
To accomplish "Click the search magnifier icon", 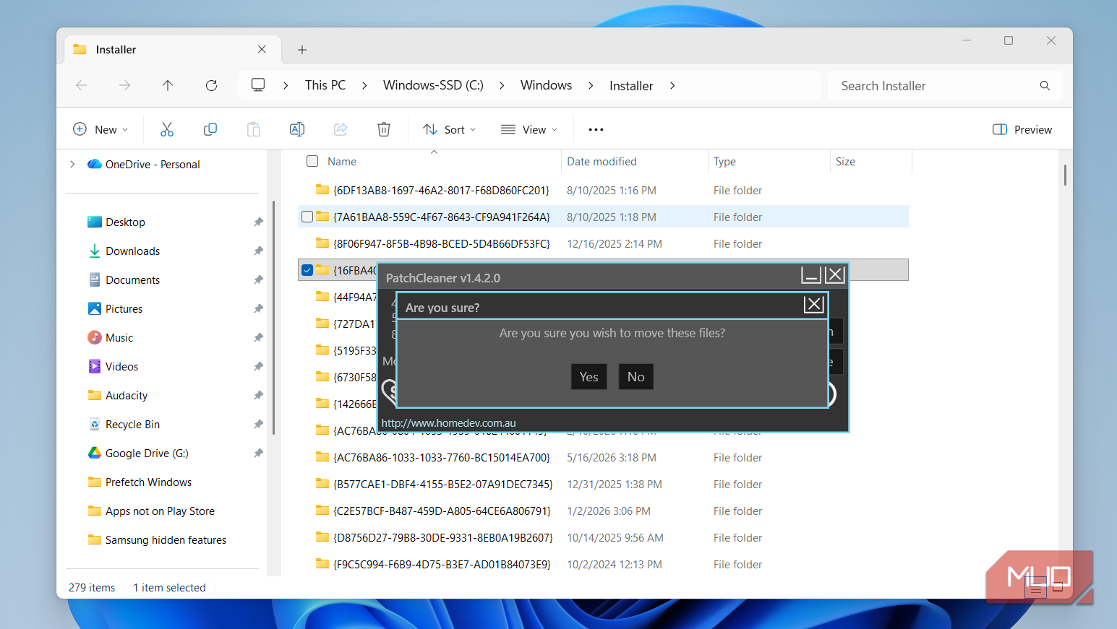I will [x=1045, y=85].
